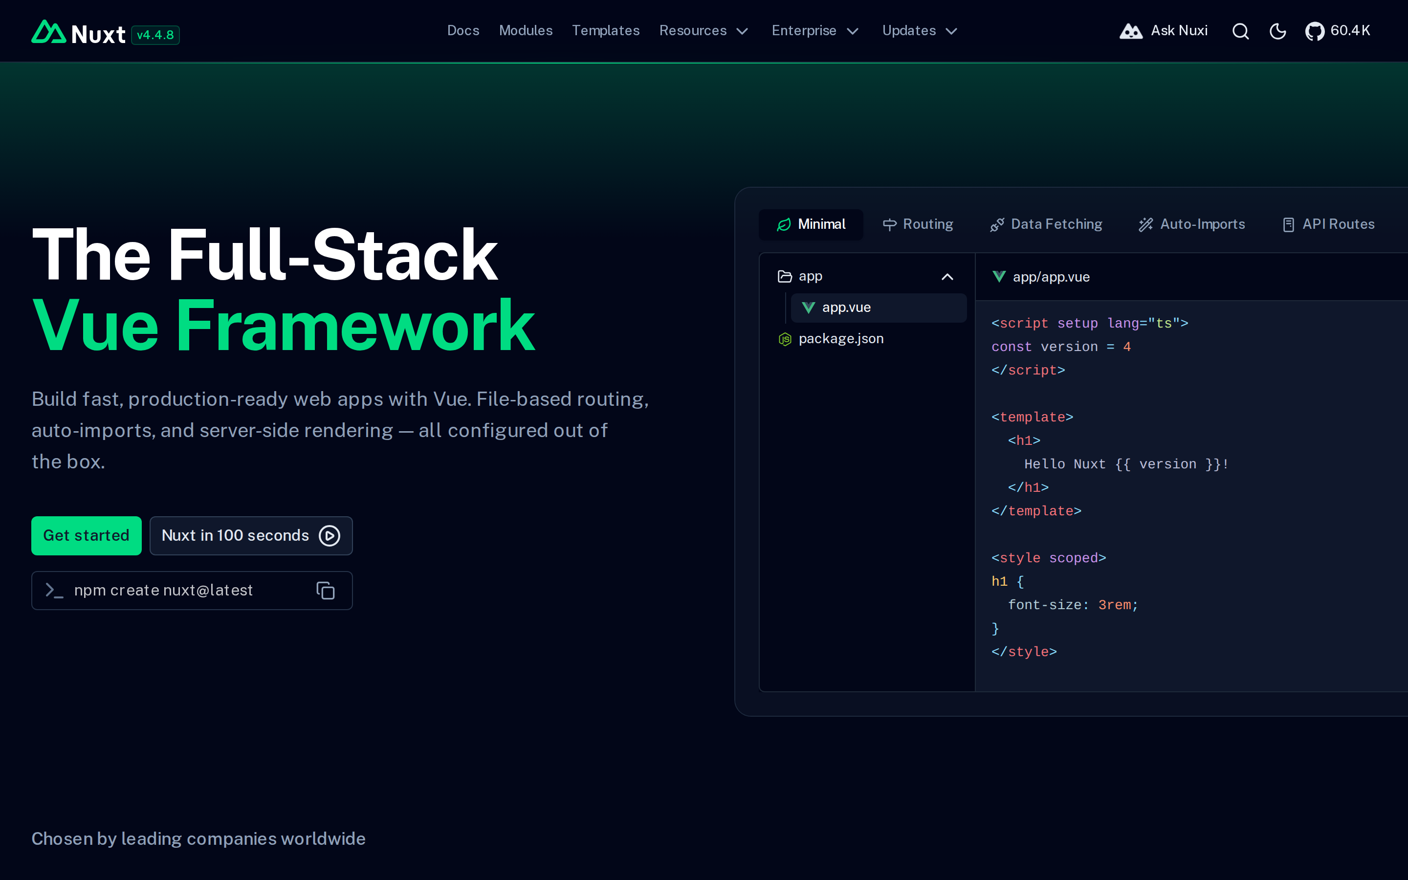Click the Nuxt wordmark
This screenshot has height=880, width=1408.
[x=98, y=34]
